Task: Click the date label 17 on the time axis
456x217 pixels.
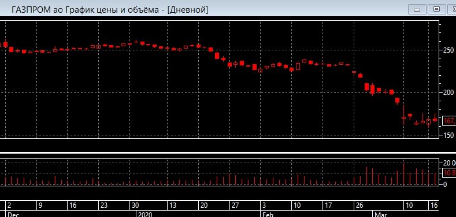Action: point(328,205)
